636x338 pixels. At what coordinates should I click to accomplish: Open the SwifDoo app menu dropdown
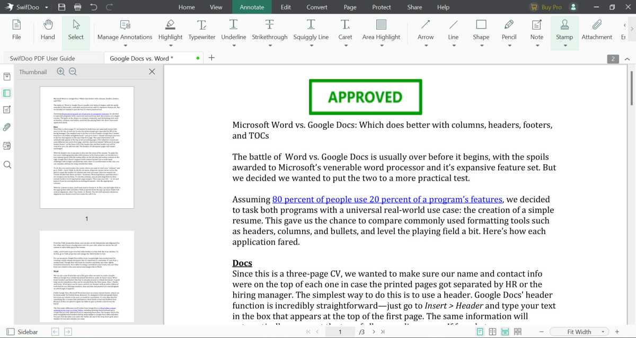pyautogui.click(x=46, y=7)
